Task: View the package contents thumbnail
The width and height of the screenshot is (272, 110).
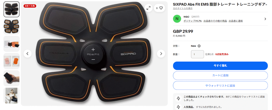Action: [x=12, y=44]
